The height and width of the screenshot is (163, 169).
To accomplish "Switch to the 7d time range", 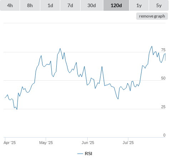I will pos(70,5).
